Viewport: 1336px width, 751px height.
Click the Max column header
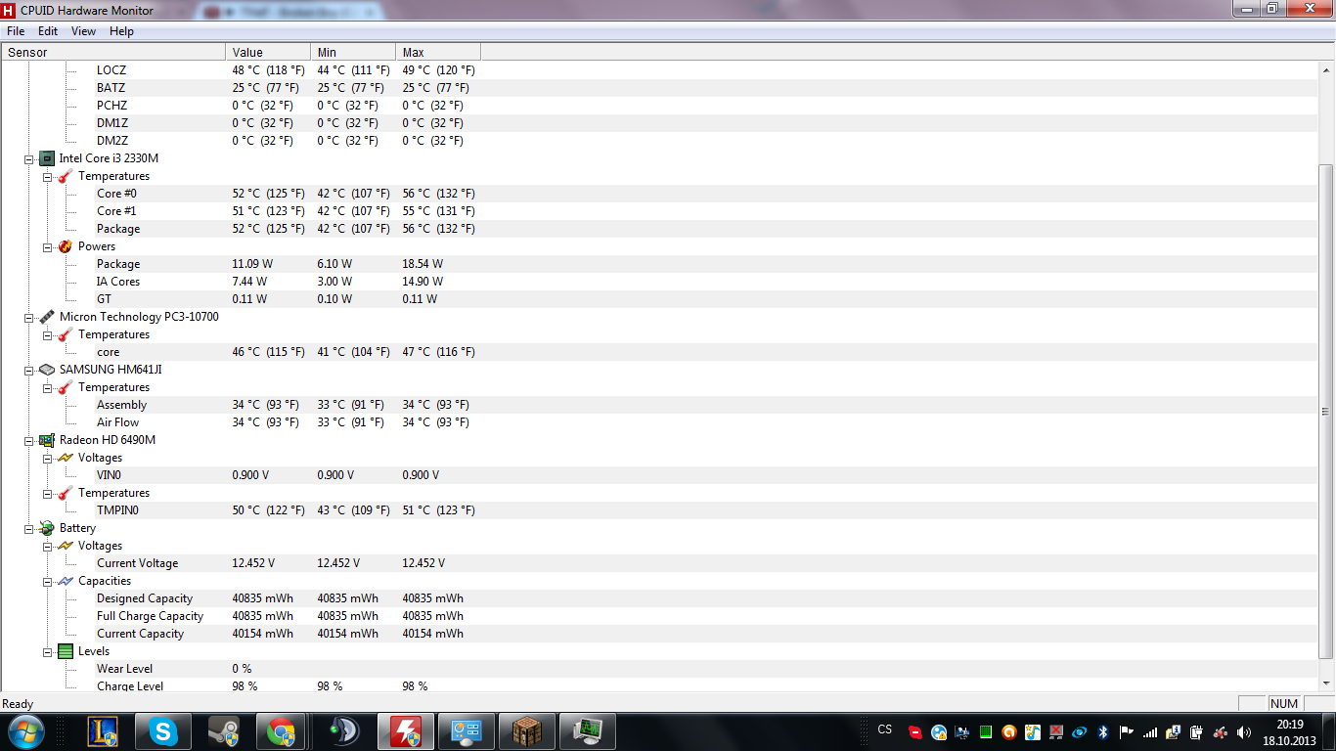click(x=438, y=52)
